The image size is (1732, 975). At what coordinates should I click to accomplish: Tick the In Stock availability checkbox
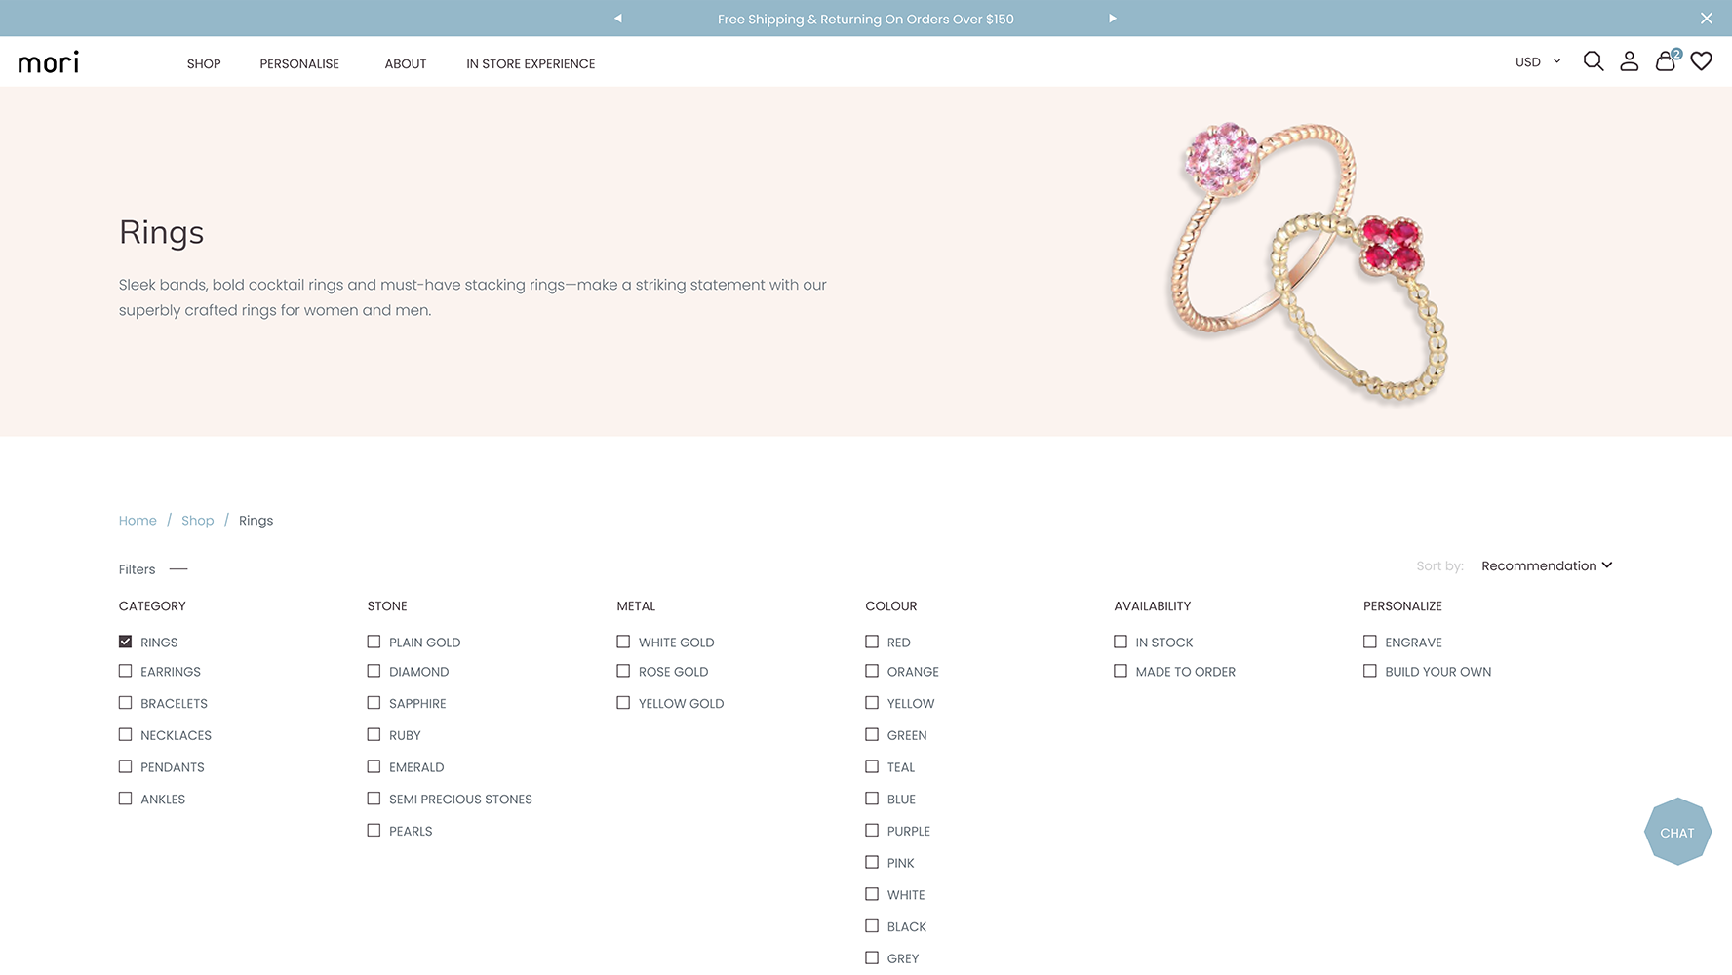point(1121,642)
